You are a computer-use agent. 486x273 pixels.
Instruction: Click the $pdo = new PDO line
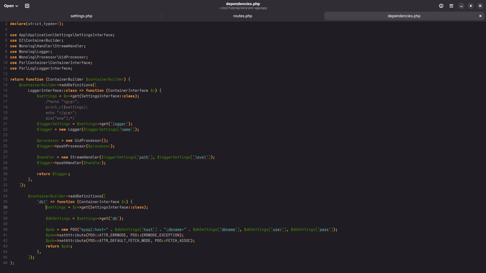192,229
